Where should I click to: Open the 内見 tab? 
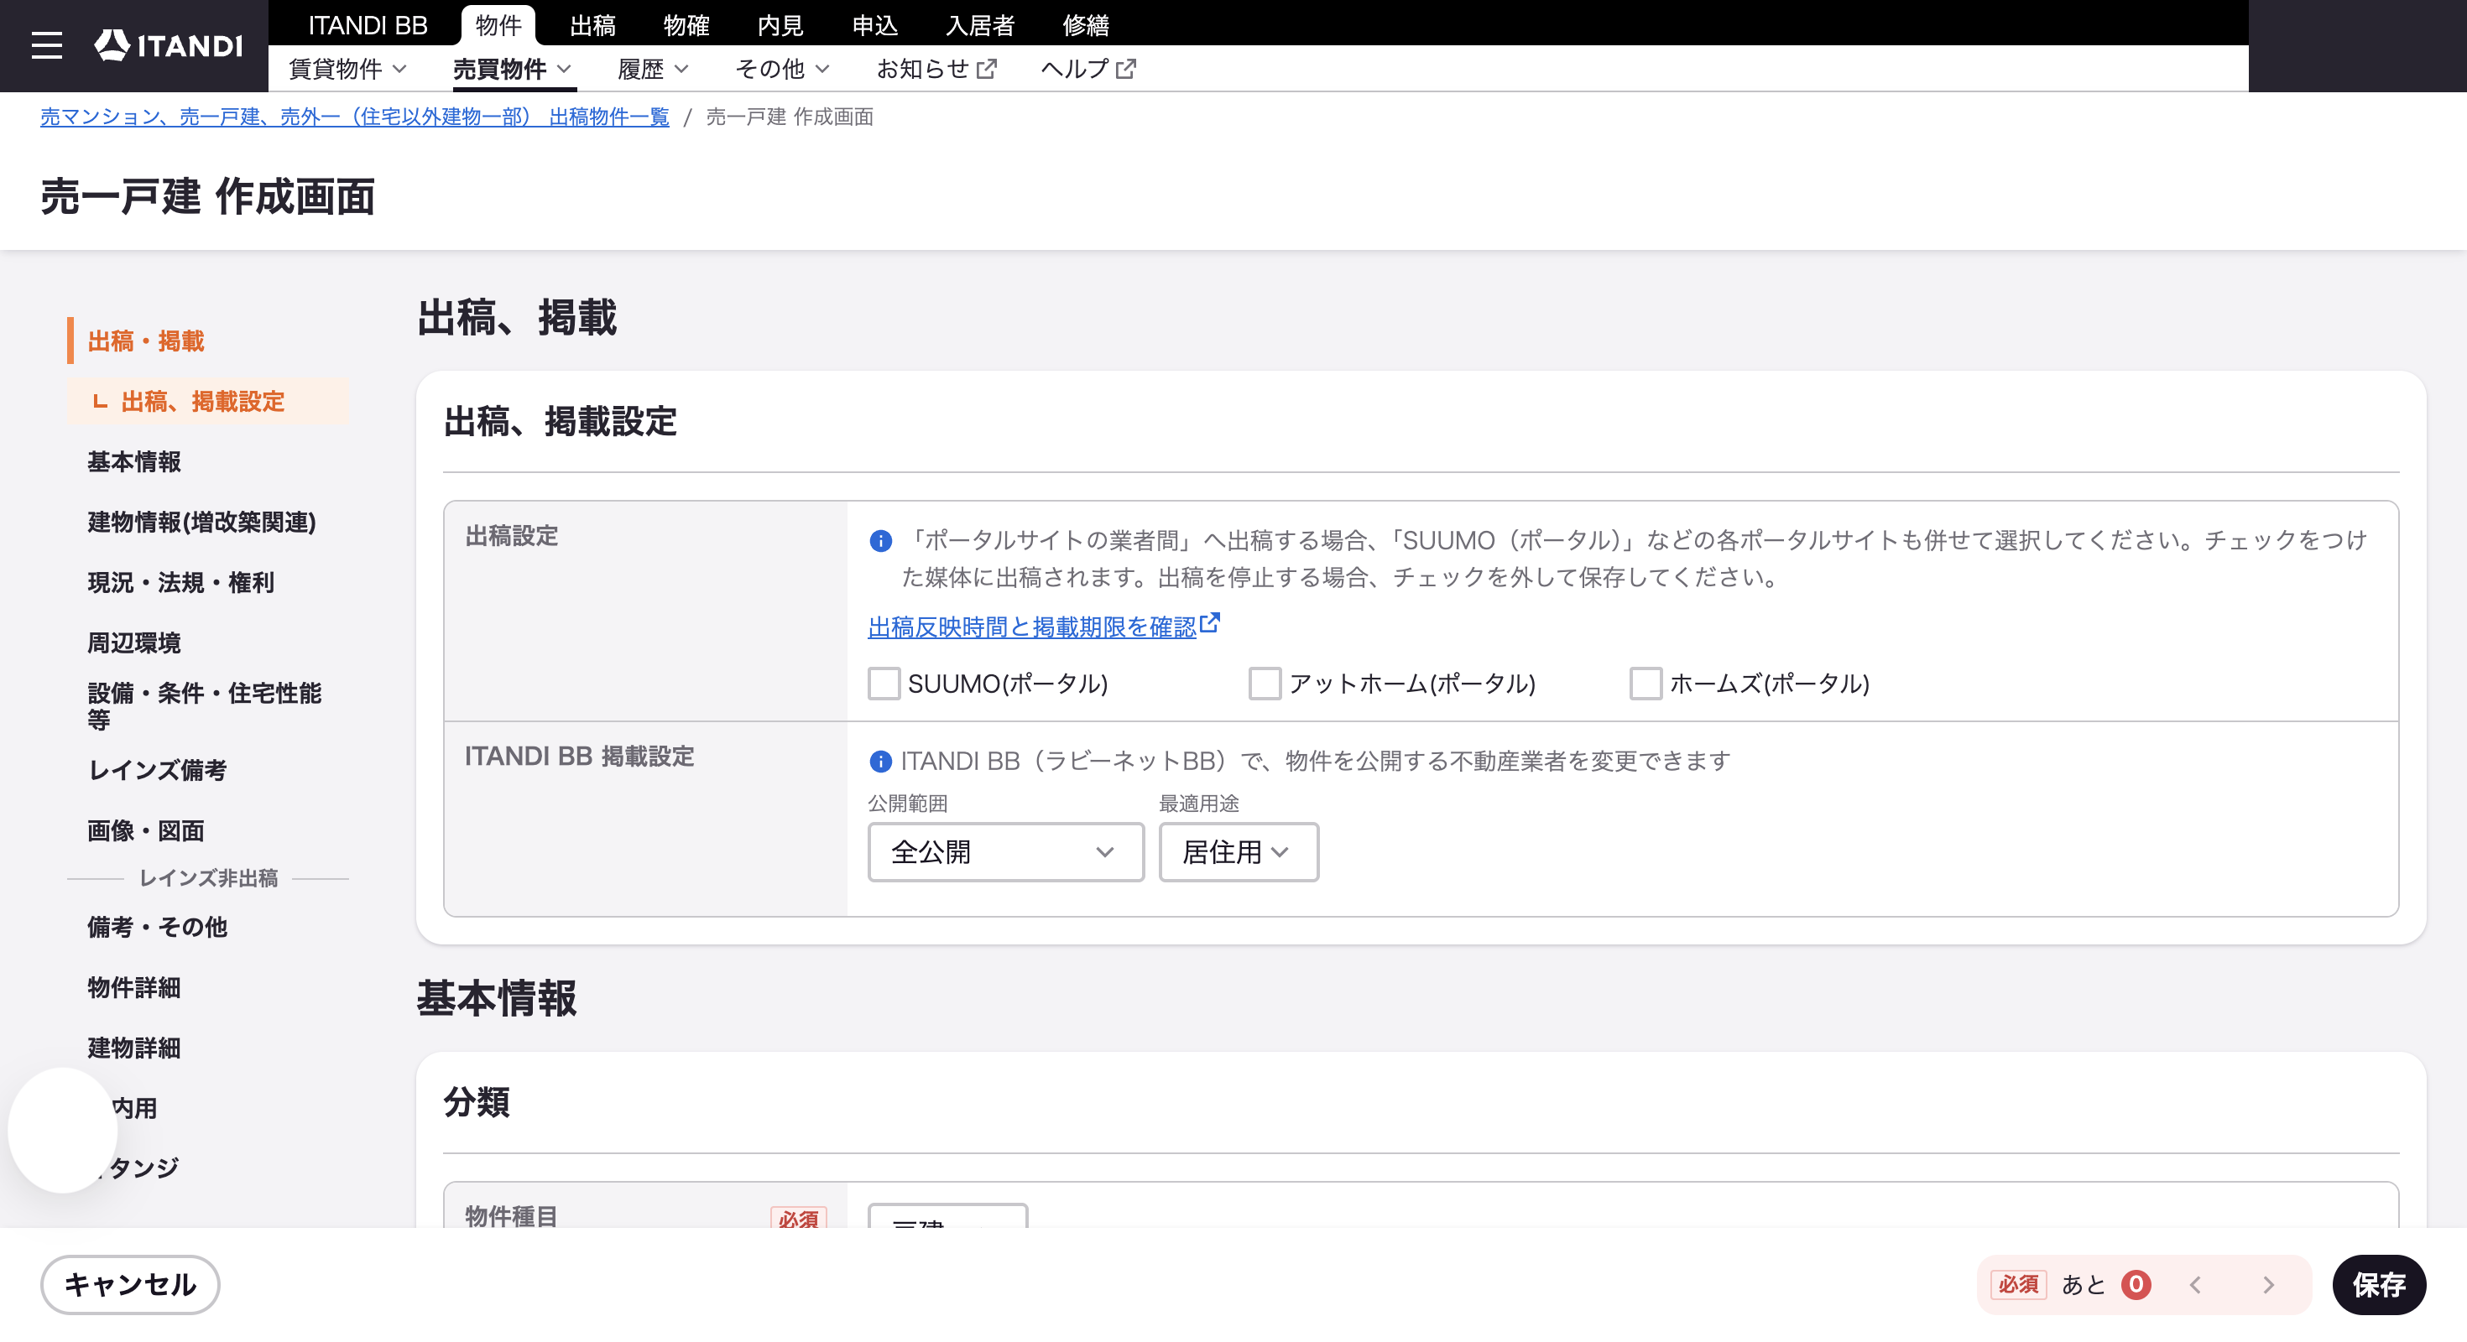(780, 25)
